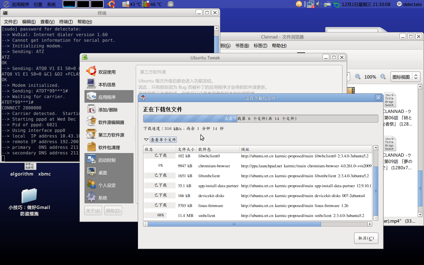Screen dimensions: 424x265
Task: Cancel the package download with 取消 button
Action: (x=366, y=238)
